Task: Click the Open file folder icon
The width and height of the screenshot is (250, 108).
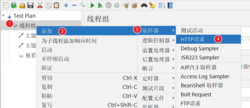Action: (22, 6)
